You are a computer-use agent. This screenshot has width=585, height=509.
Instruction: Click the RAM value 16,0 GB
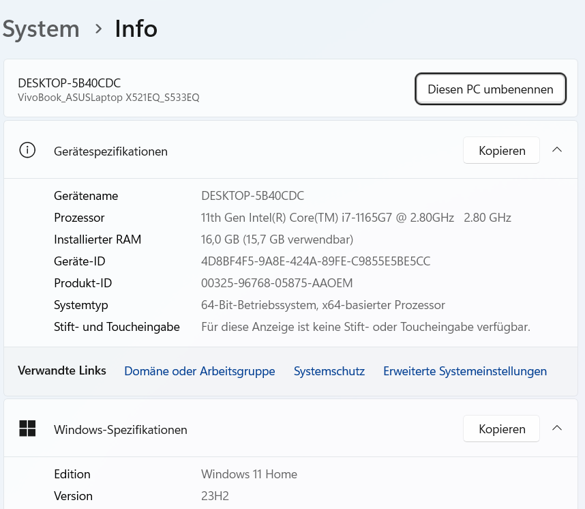[277, 239]
